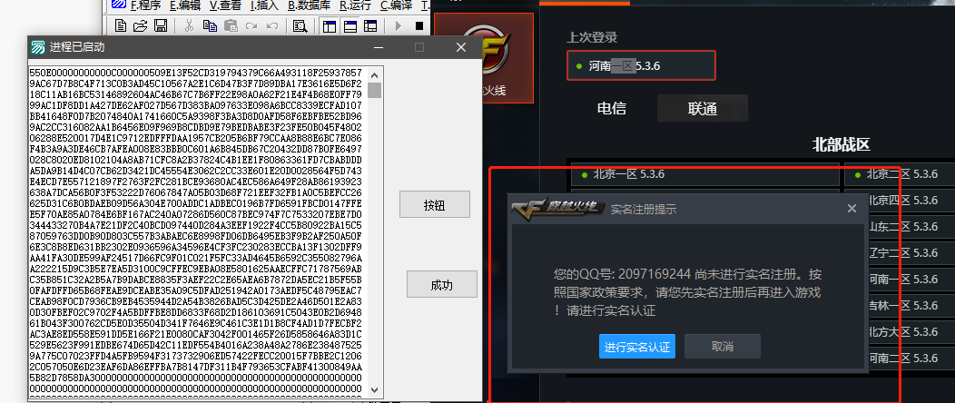
Task: Select server 北方大区 5.3.6
Action: 910,332
